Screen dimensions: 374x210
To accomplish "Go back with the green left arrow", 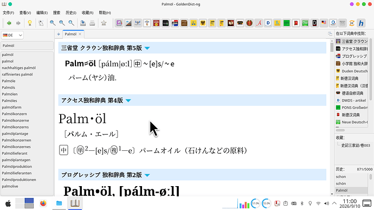I will [x=9, y=23].
